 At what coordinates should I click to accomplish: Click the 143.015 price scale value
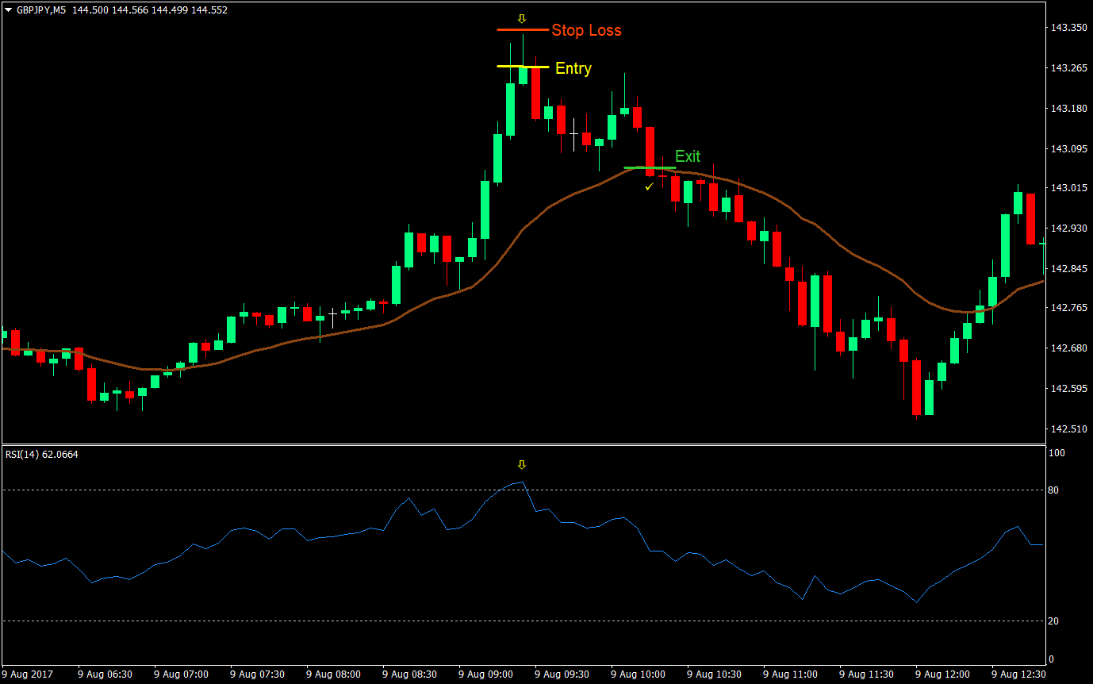click(x=1068, y=188)
